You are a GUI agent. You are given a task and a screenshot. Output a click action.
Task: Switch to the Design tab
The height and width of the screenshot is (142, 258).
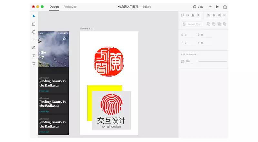54,7
